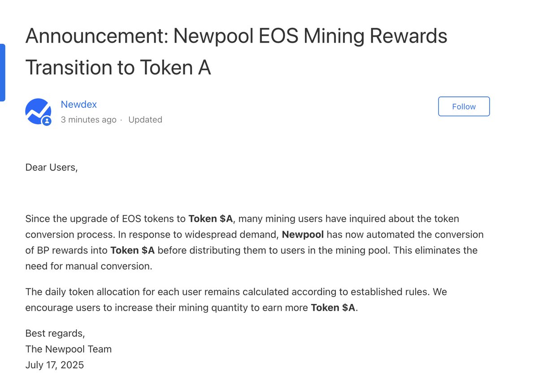538x390 pixels.
Task: Click the "3 minutes ago" timestamp
Action: pos(88,120)
